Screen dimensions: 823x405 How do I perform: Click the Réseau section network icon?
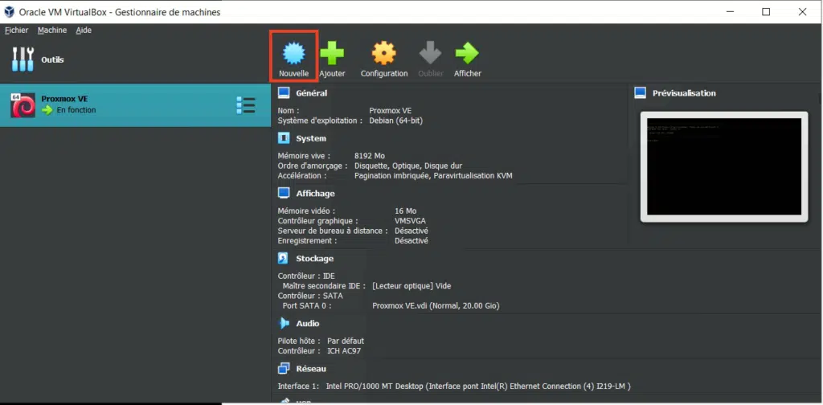pyautogui.click(x=284, y=368)
